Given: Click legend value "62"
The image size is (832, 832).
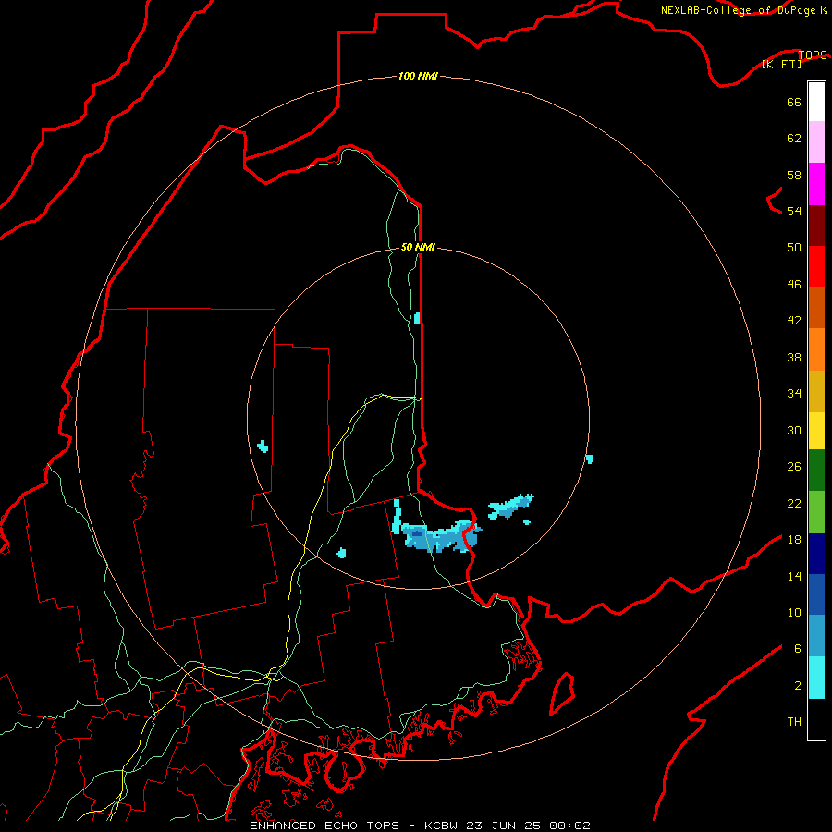Looking at the screenshot, I should pos(794,138).
